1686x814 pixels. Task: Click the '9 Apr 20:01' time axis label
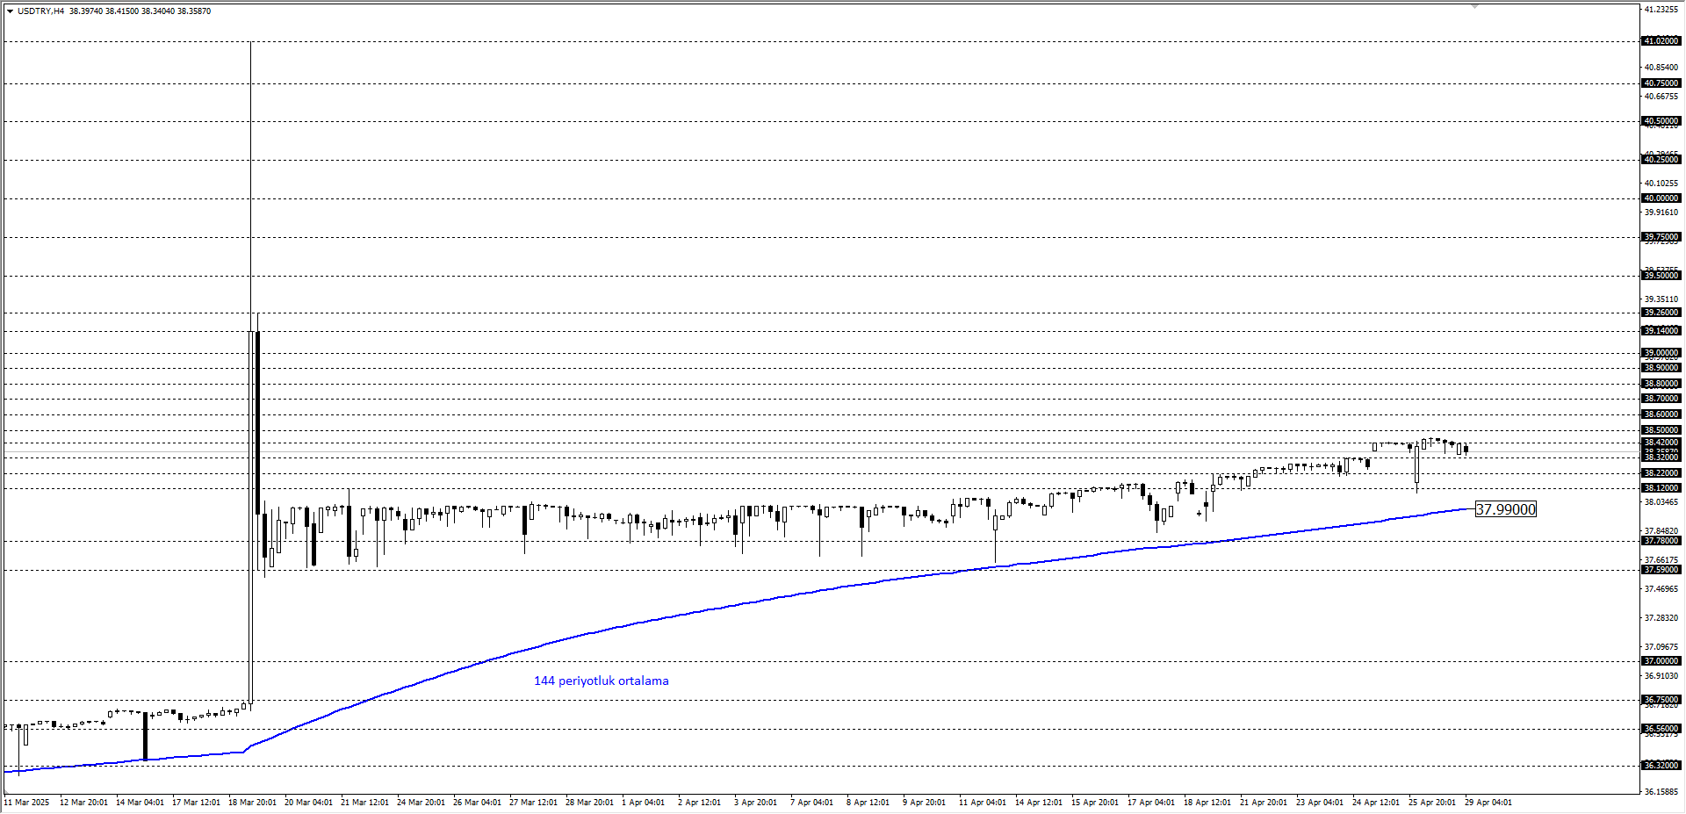pyautogui.click(x=924, y=803)
